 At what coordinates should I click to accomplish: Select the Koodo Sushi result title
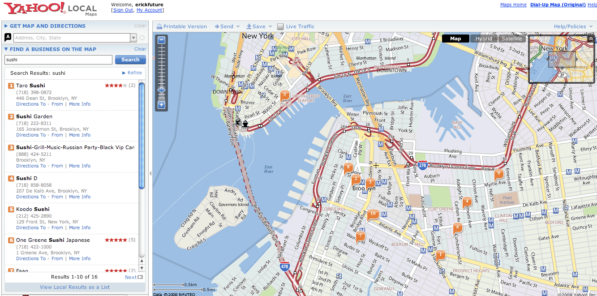tap(33, 209)
